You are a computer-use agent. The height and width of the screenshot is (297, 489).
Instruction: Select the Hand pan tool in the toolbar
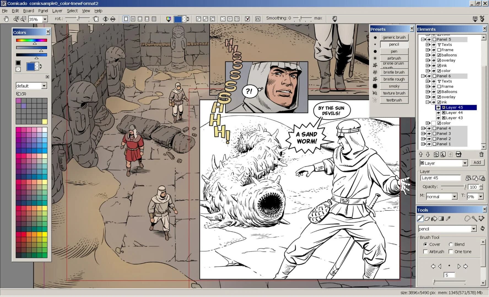point(6,18)
